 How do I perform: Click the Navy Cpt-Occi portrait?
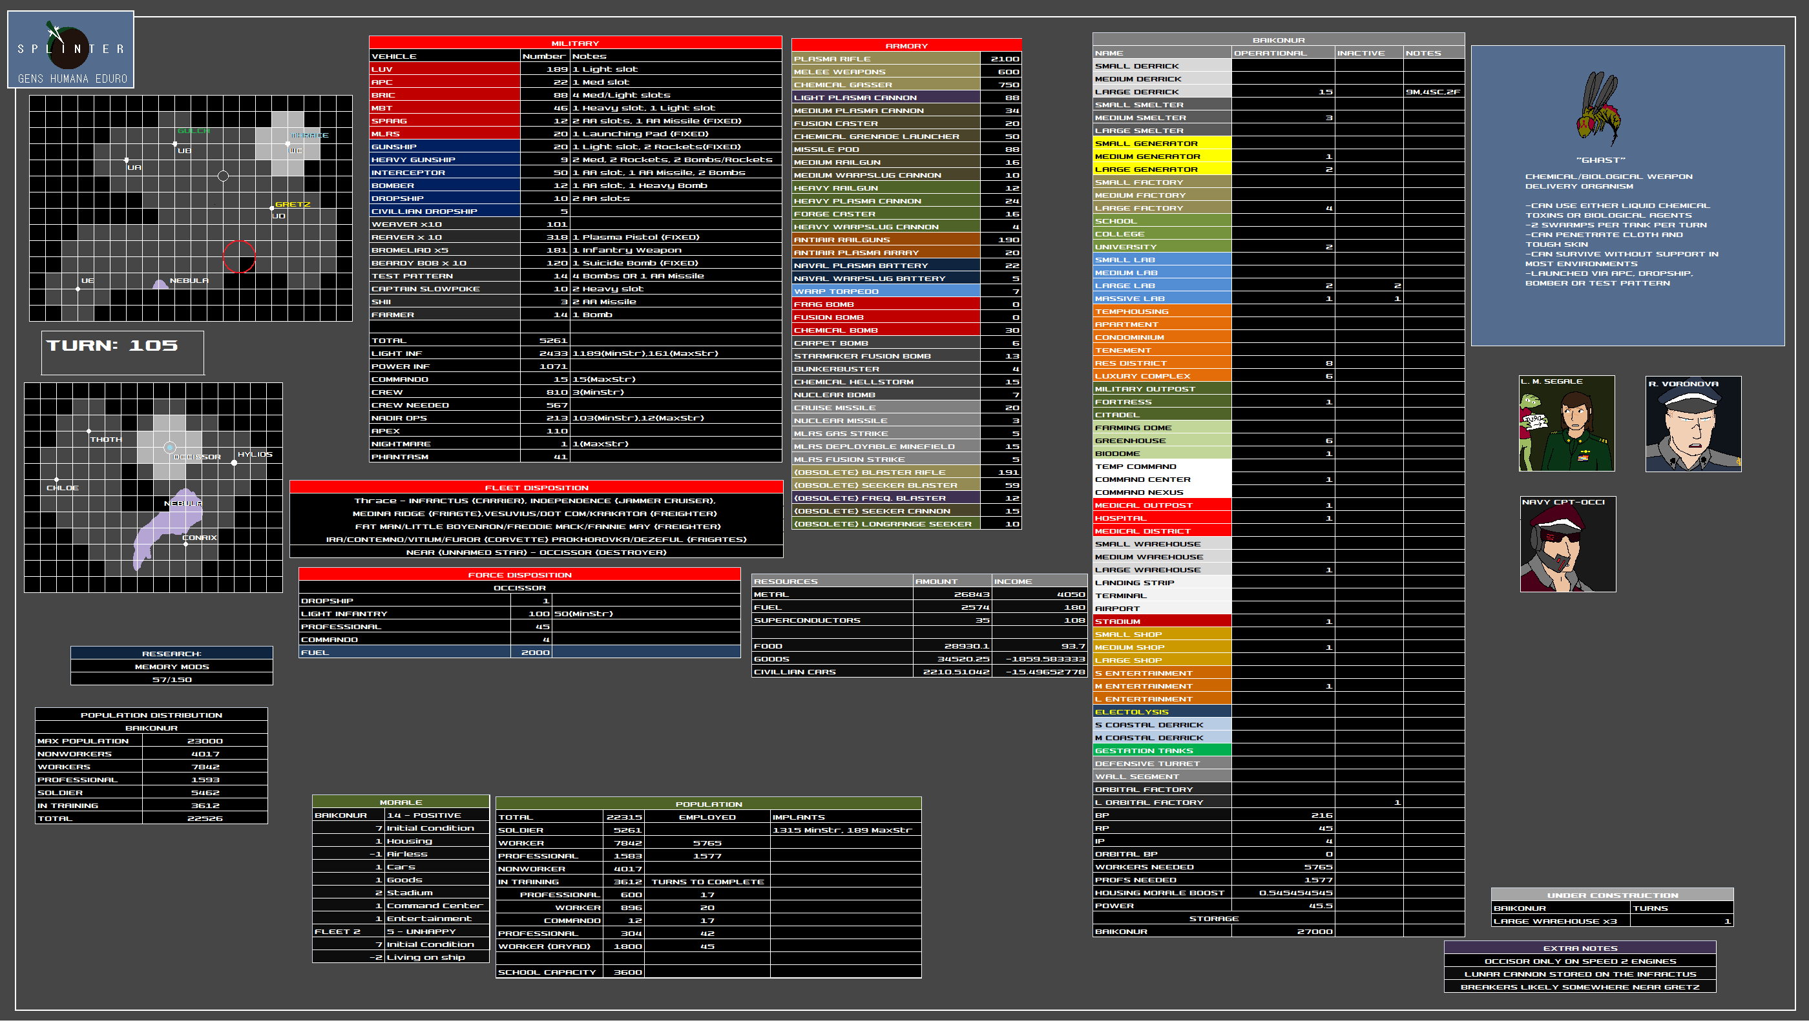(1567, 544)
